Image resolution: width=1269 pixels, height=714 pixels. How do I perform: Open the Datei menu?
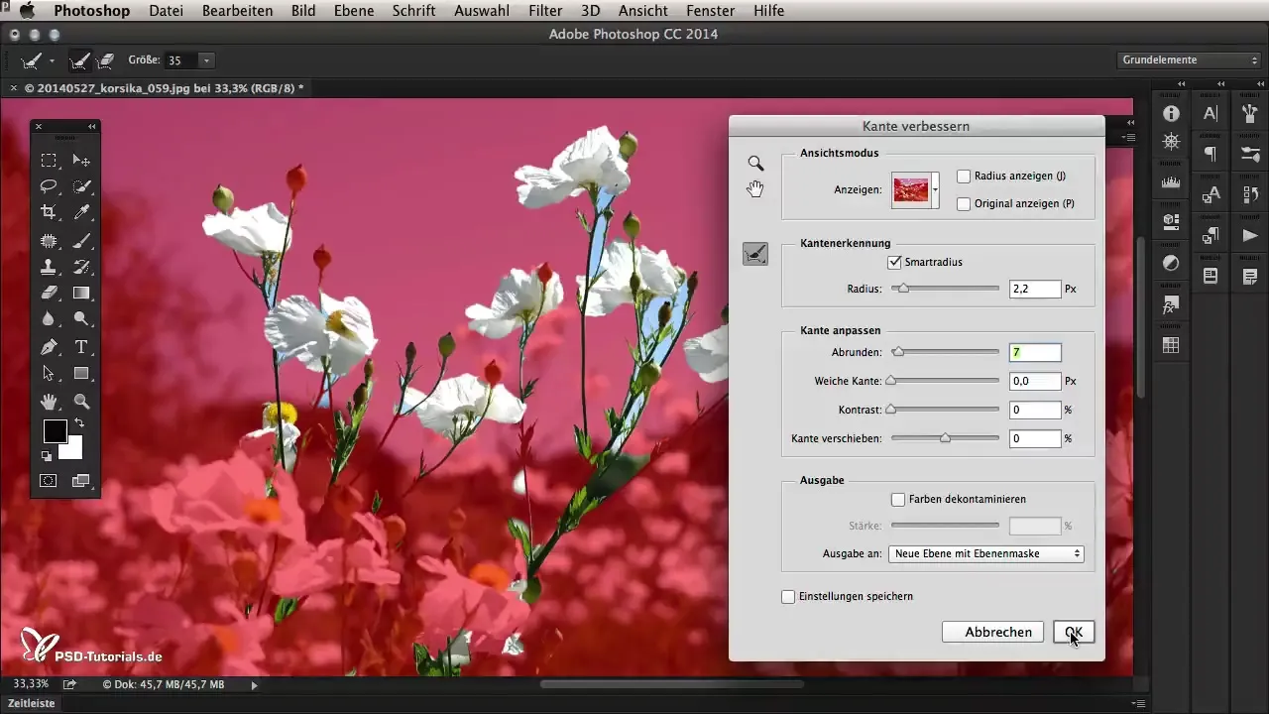click(x=168, y=11)
